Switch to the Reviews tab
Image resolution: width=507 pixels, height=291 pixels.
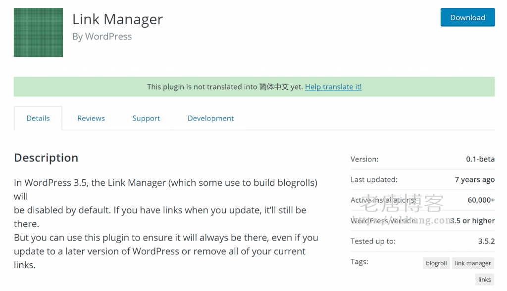[x=91, y=118]
